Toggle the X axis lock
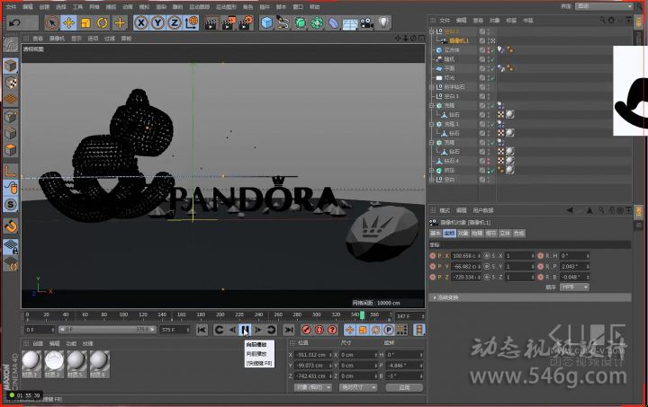648x407 pixels. click(x=141, y=22)
